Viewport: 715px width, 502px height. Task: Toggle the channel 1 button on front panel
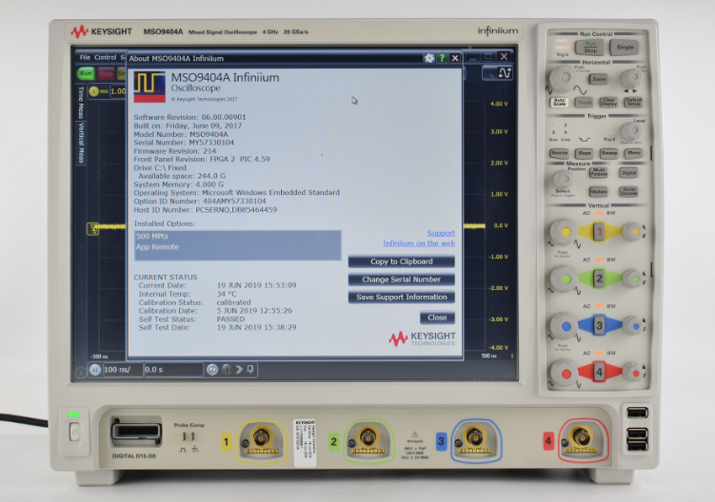click(x=598, y=231)
